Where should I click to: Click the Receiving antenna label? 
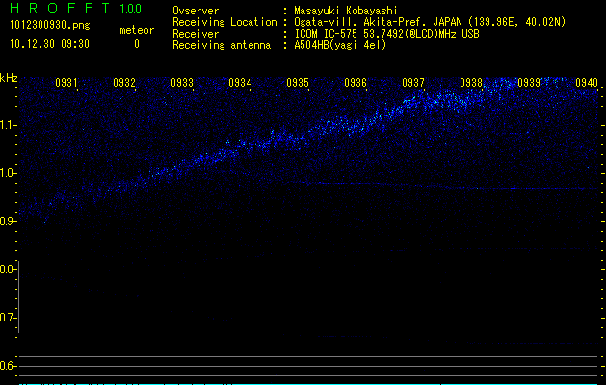[222, 45]
